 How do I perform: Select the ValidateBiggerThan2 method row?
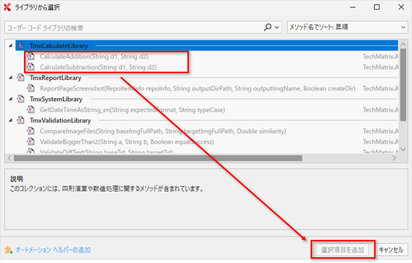coord(127,142)
